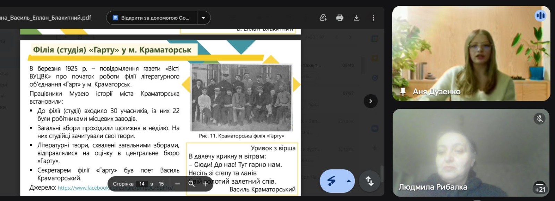The width and height of the screenshot is (555, 201).
Task: Select Аня Дузенко video tile
Action: pos(471,54)
